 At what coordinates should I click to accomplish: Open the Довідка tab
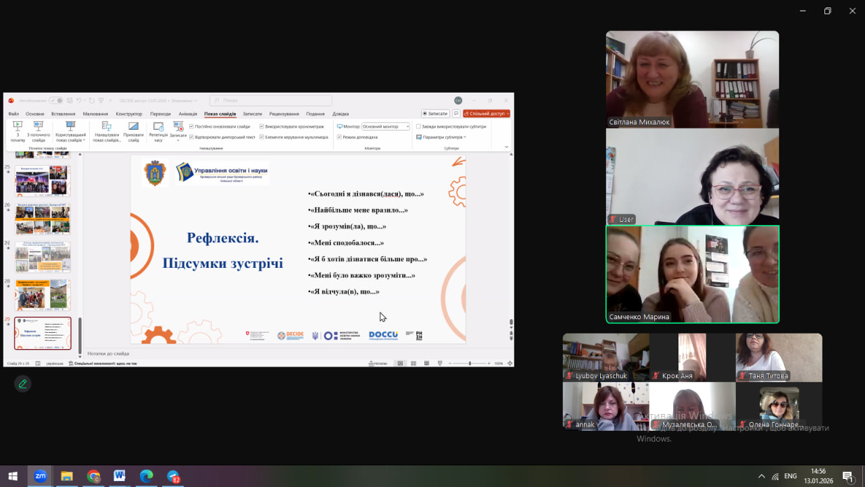[341, 114]
